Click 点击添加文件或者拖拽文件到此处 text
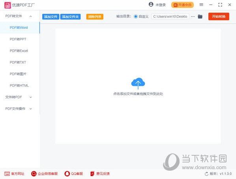 138,94
